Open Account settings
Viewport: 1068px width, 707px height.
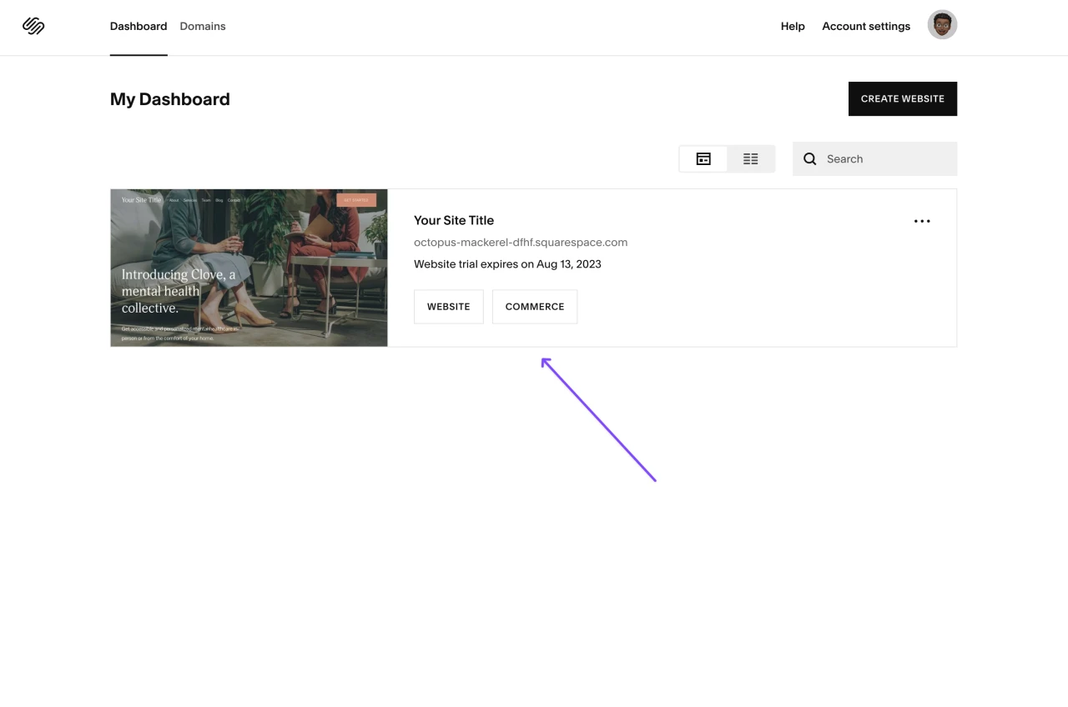(866, 27)
